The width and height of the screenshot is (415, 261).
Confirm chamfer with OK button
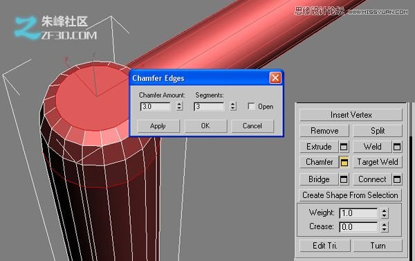(205, 126)
